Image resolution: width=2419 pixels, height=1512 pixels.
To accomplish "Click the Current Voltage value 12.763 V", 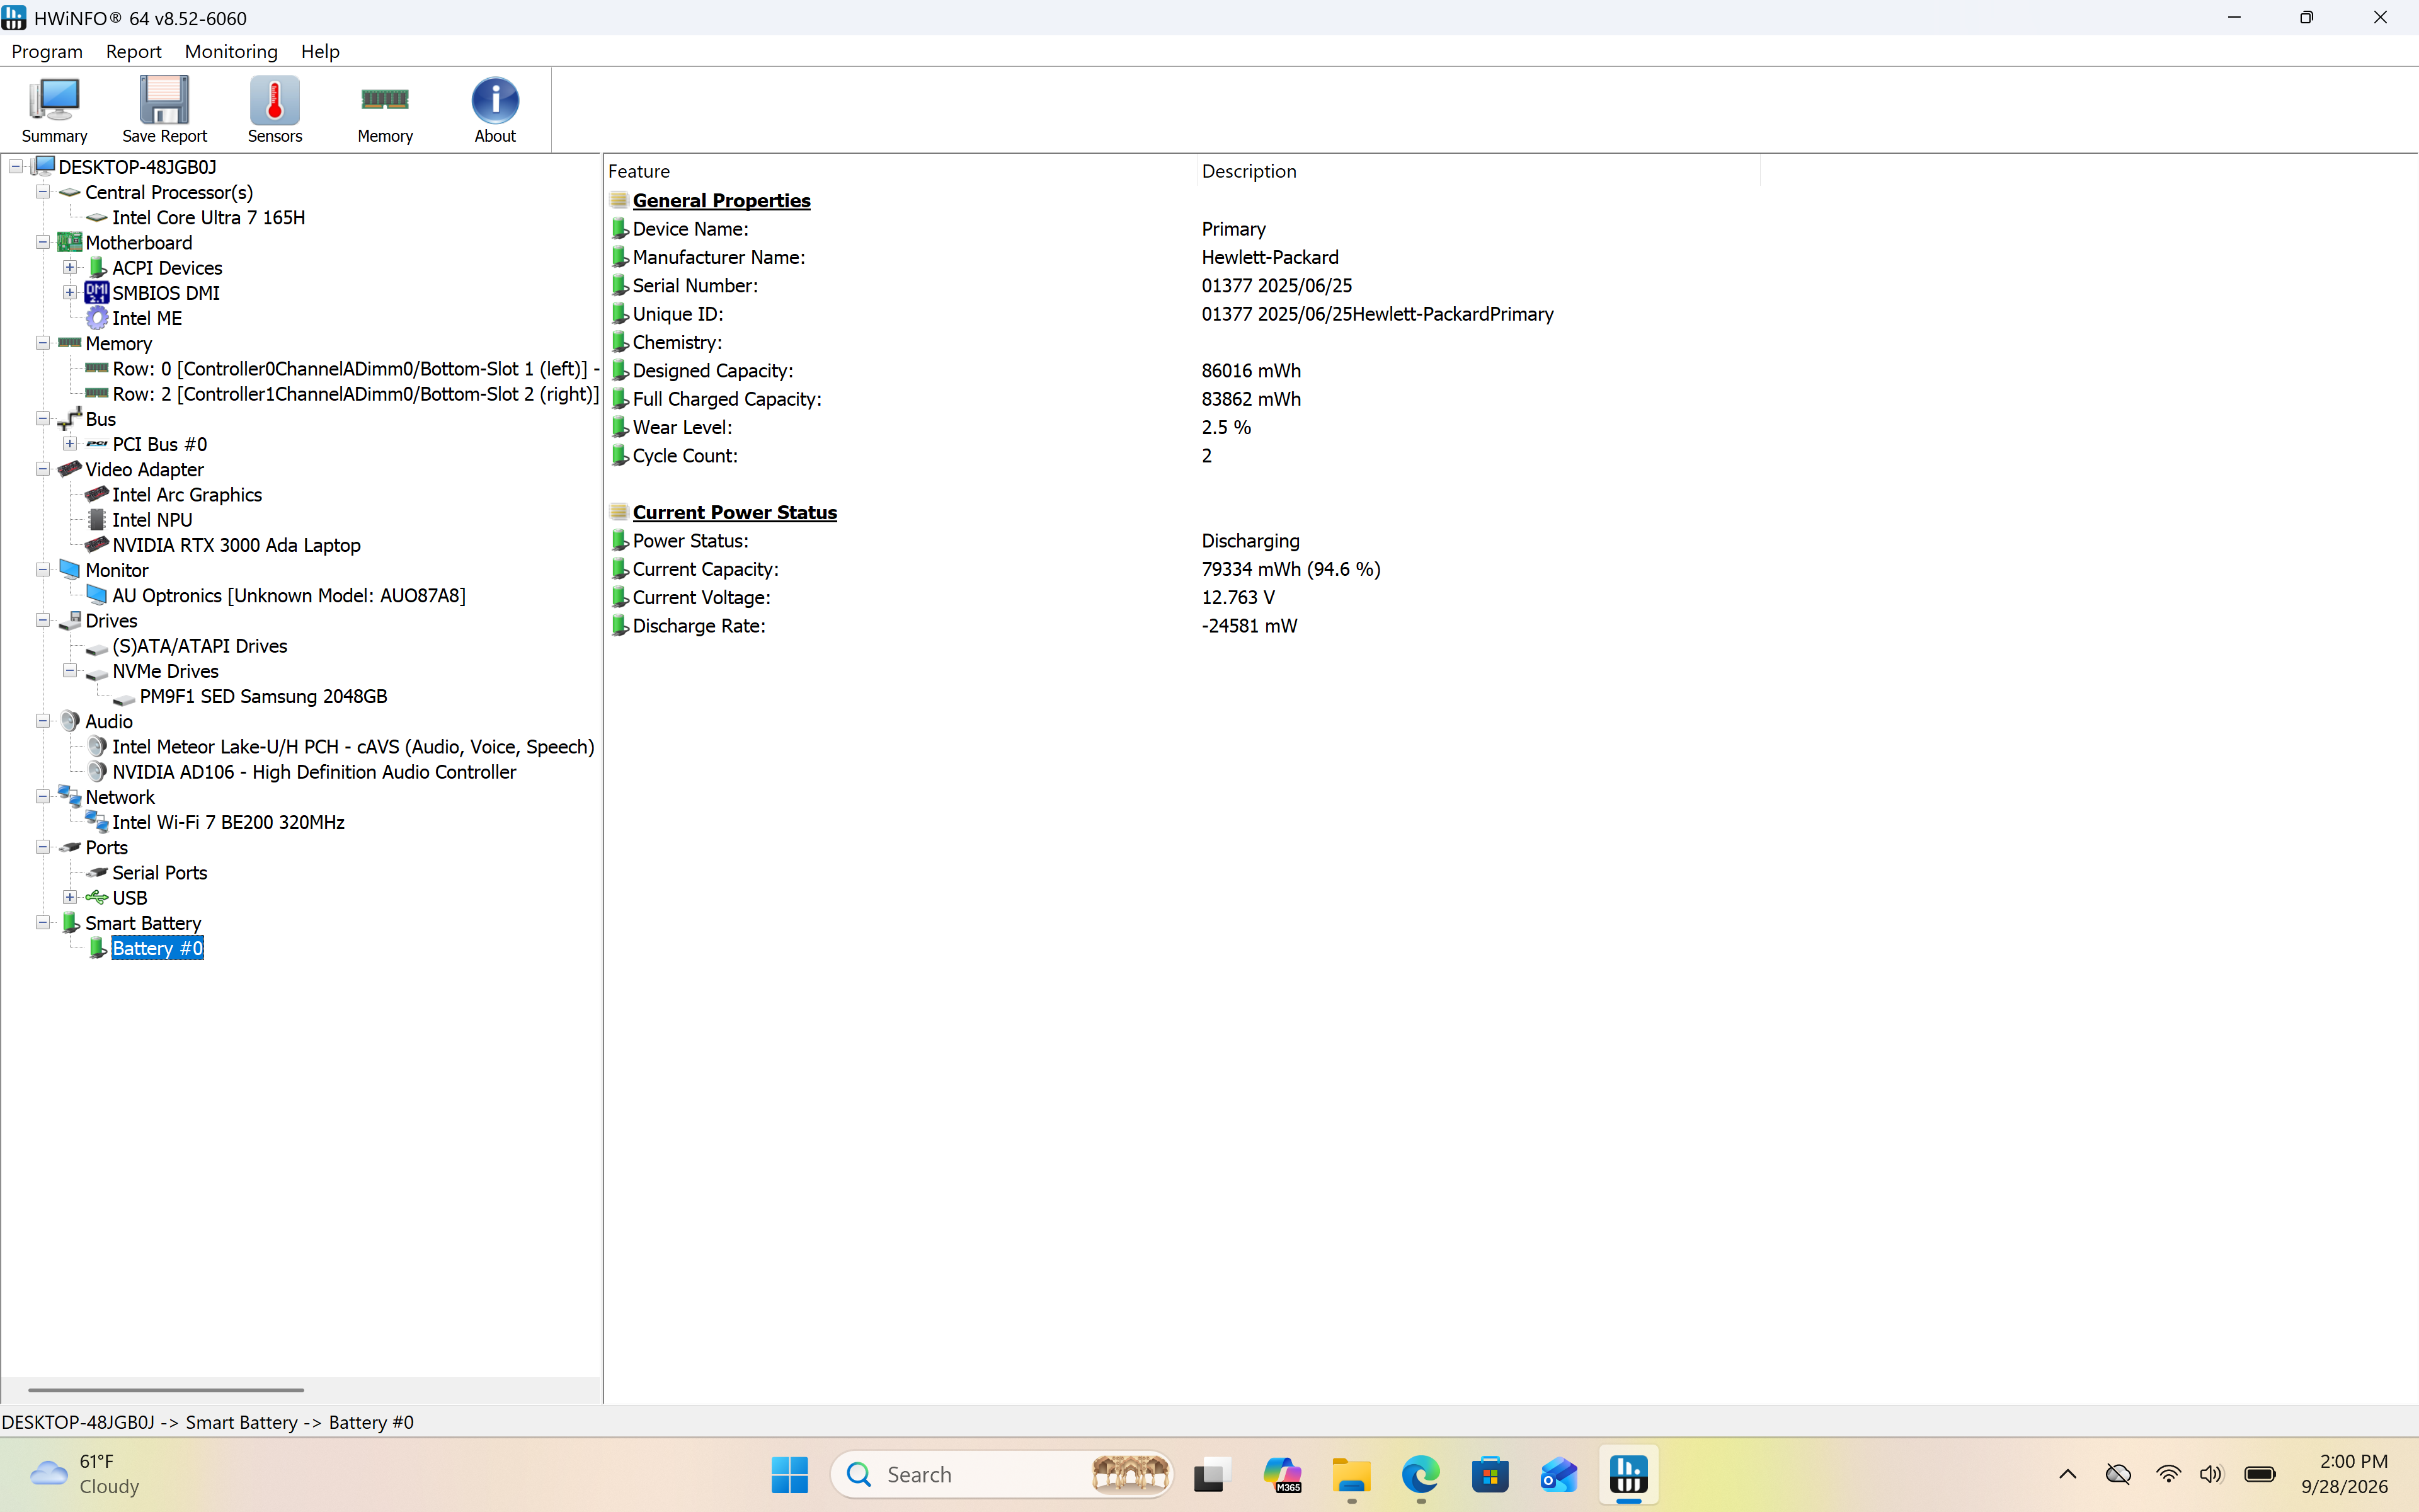I will [x=1237, y=597].
